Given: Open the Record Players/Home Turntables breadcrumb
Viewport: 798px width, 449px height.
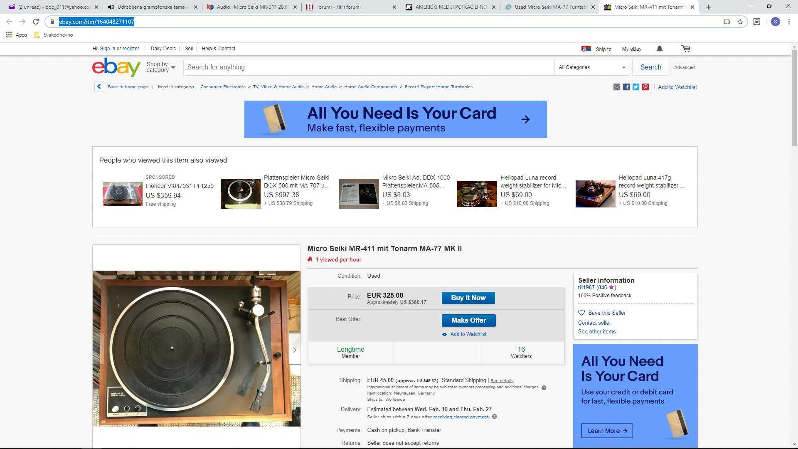Looking at the screenshot, I should click(438, 87).
